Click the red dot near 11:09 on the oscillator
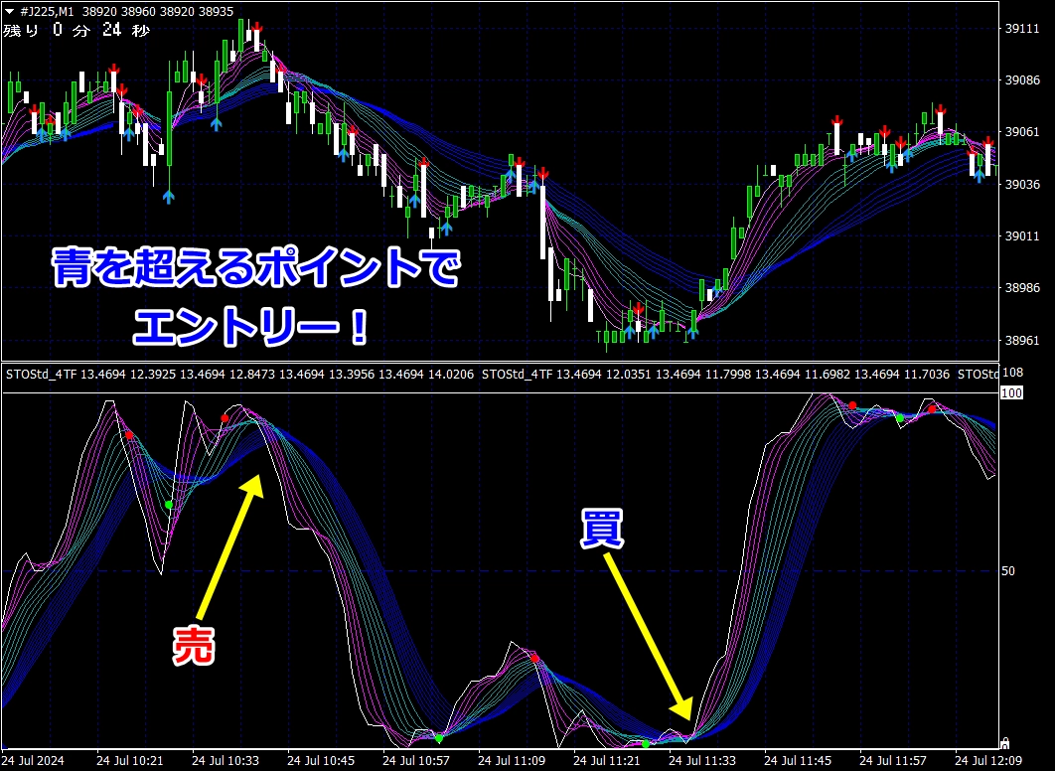The image size is (1055, 771). [x=534, y=659]
